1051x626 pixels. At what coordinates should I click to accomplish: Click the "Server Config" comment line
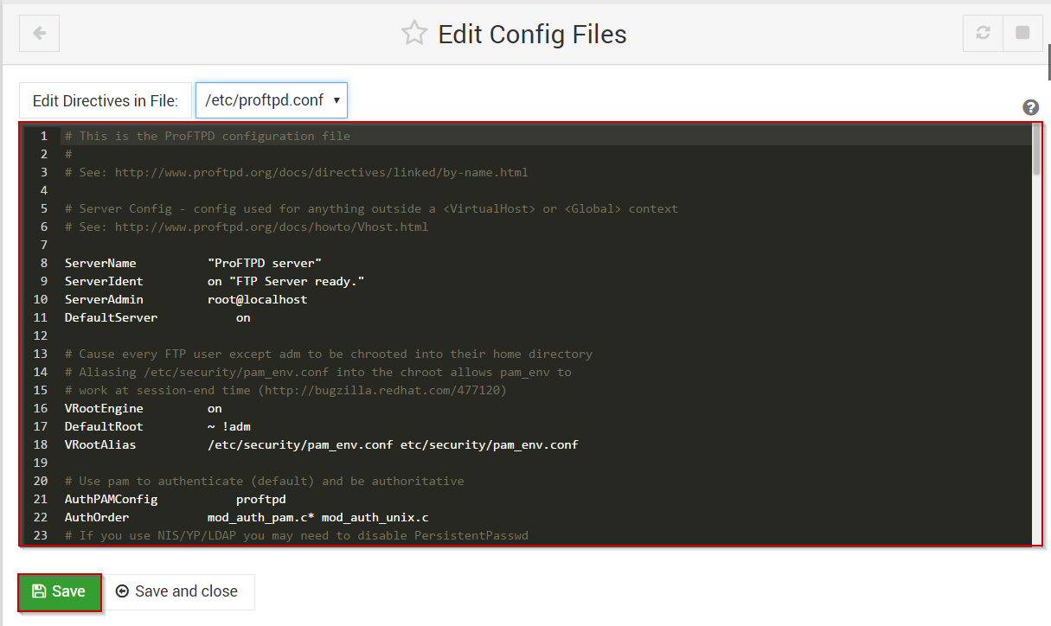point(372,208)
